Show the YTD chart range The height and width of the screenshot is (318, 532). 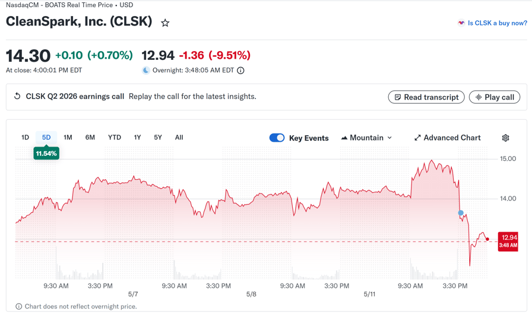click(x=115, y=137)
